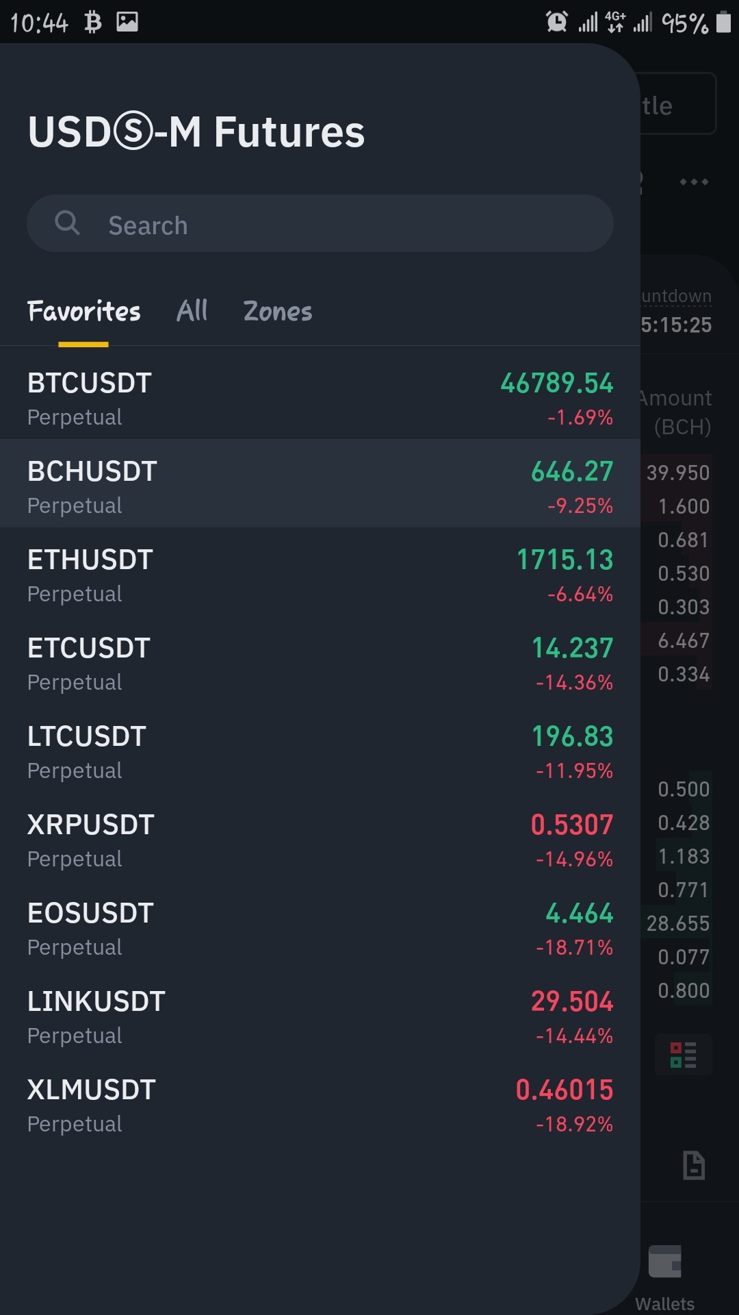Open the Wallets icon
Viewport: 739px width, 1315px height.
click(665, 1262)
